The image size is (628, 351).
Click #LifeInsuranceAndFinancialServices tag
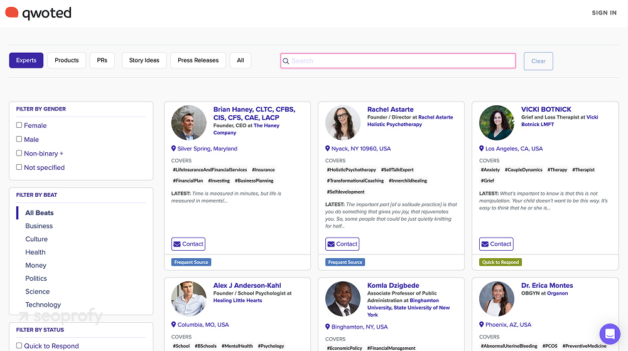(x=210, y=170)
